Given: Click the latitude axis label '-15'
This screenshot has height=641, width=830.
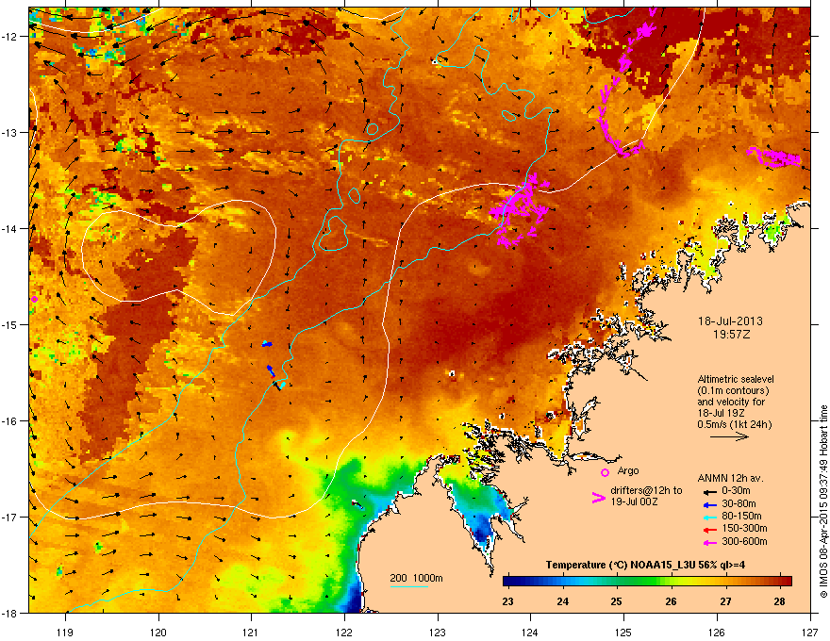Looking at the screenshot, I should [x=9, y=324].
